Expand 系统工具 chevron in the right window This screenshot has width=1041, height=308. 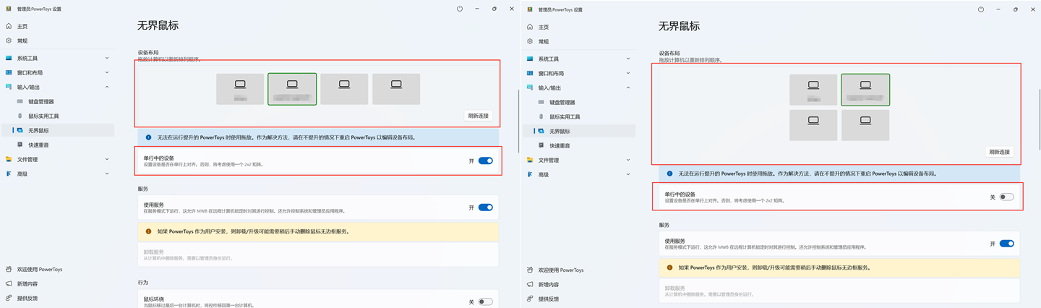click(x=628, y=59)
